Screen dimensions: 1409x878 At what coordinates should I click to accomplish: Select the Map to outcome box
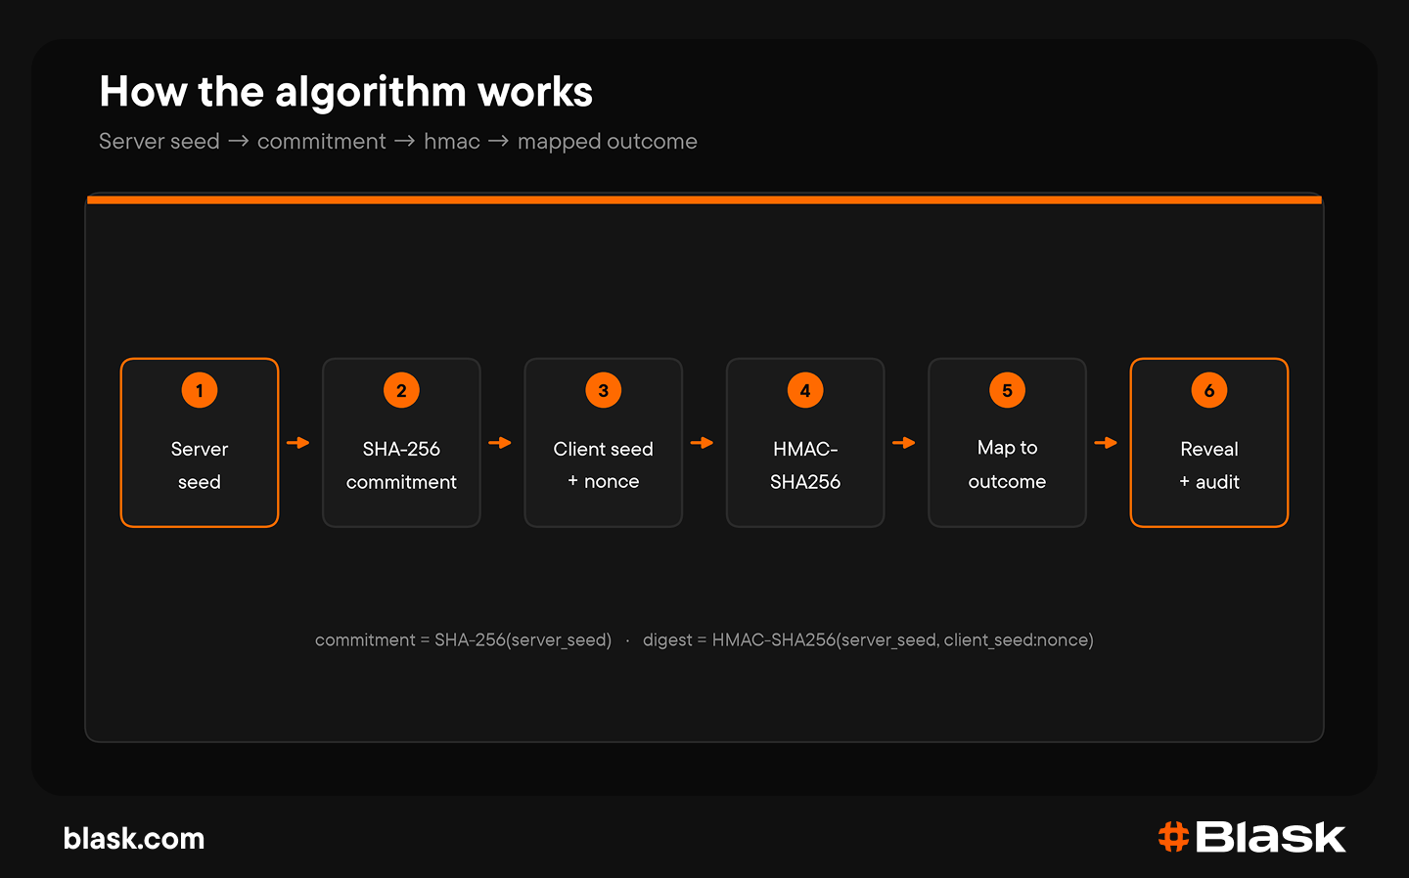[x=1007, y=443]
